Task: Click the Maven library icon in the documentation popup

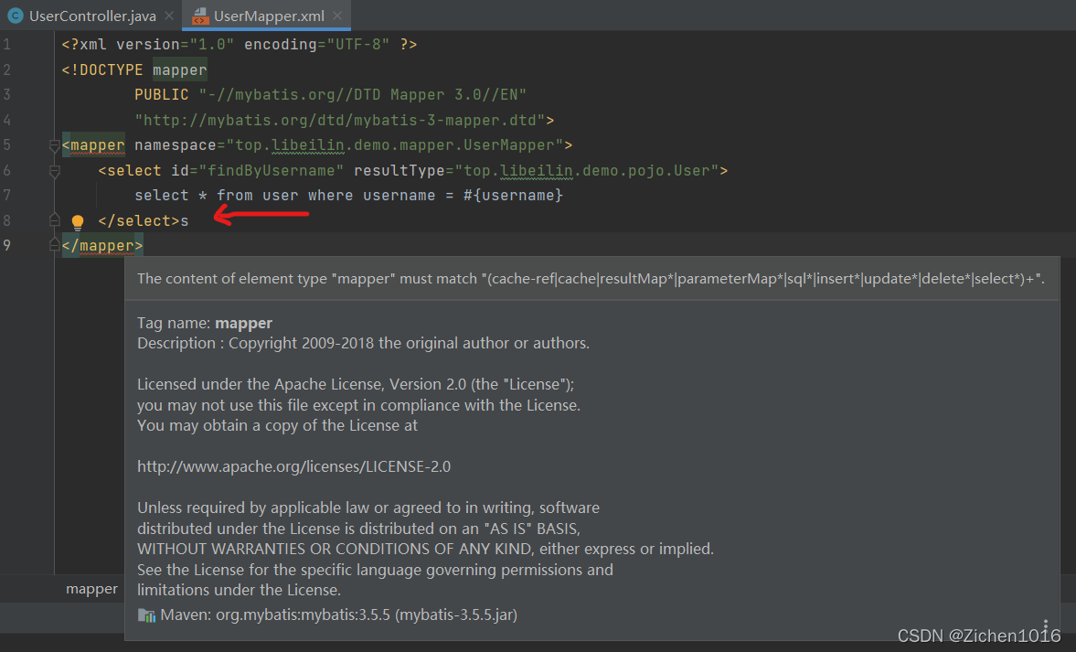Action: tap(146, 615)
